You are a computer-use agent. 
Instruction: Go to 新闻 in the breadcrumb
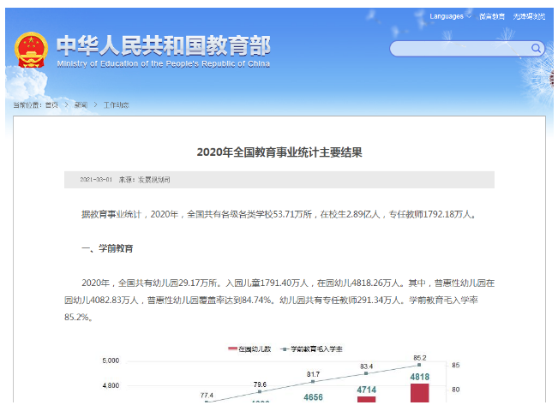click(x=81, y=104)
